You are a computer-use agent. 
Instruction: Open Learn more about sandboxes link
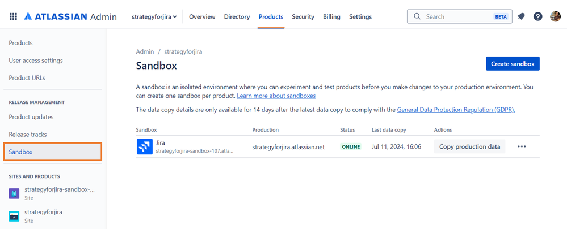pyautogui.click(x=276, y=96)
